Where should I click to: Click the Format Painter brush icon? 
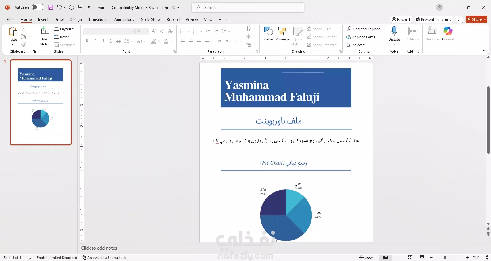23,45
